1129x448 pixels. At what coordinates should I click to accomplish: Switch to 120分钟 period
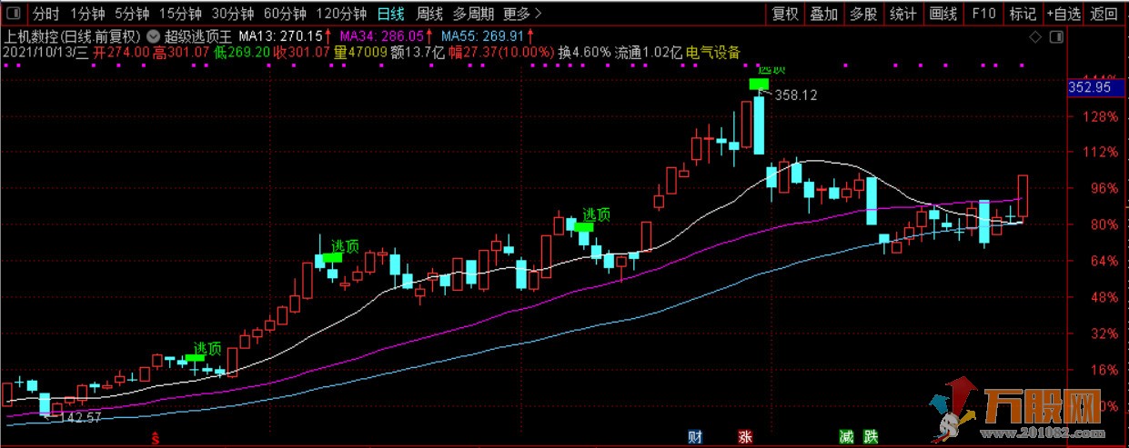tap(341, 14)
